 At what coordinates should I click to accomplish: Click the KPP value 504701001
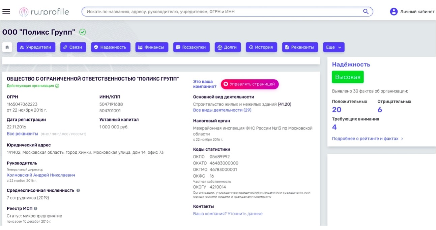pyautogui.click(x=110, y=111)
